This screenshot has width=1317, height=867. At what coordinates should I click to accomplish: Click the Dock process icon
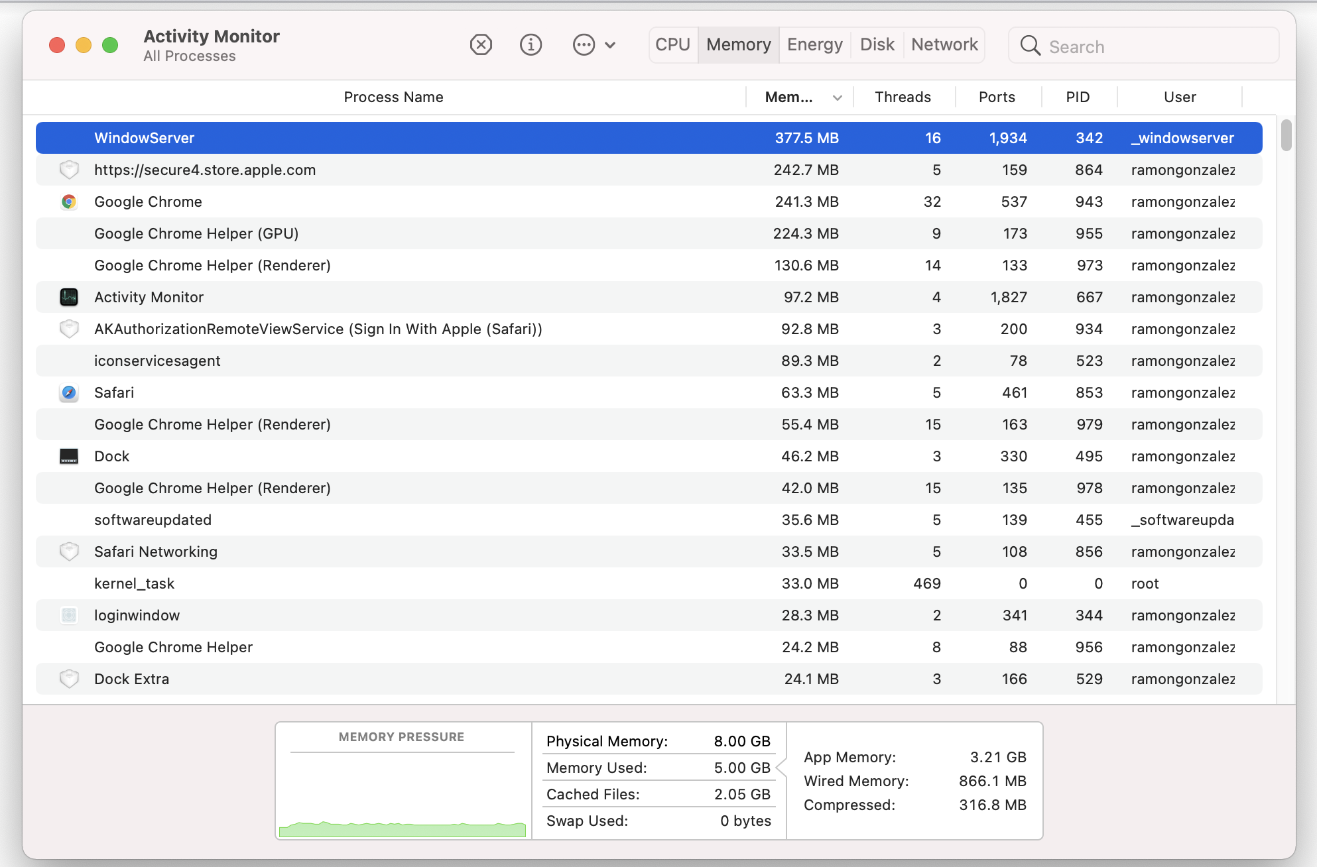coord(69,457)
